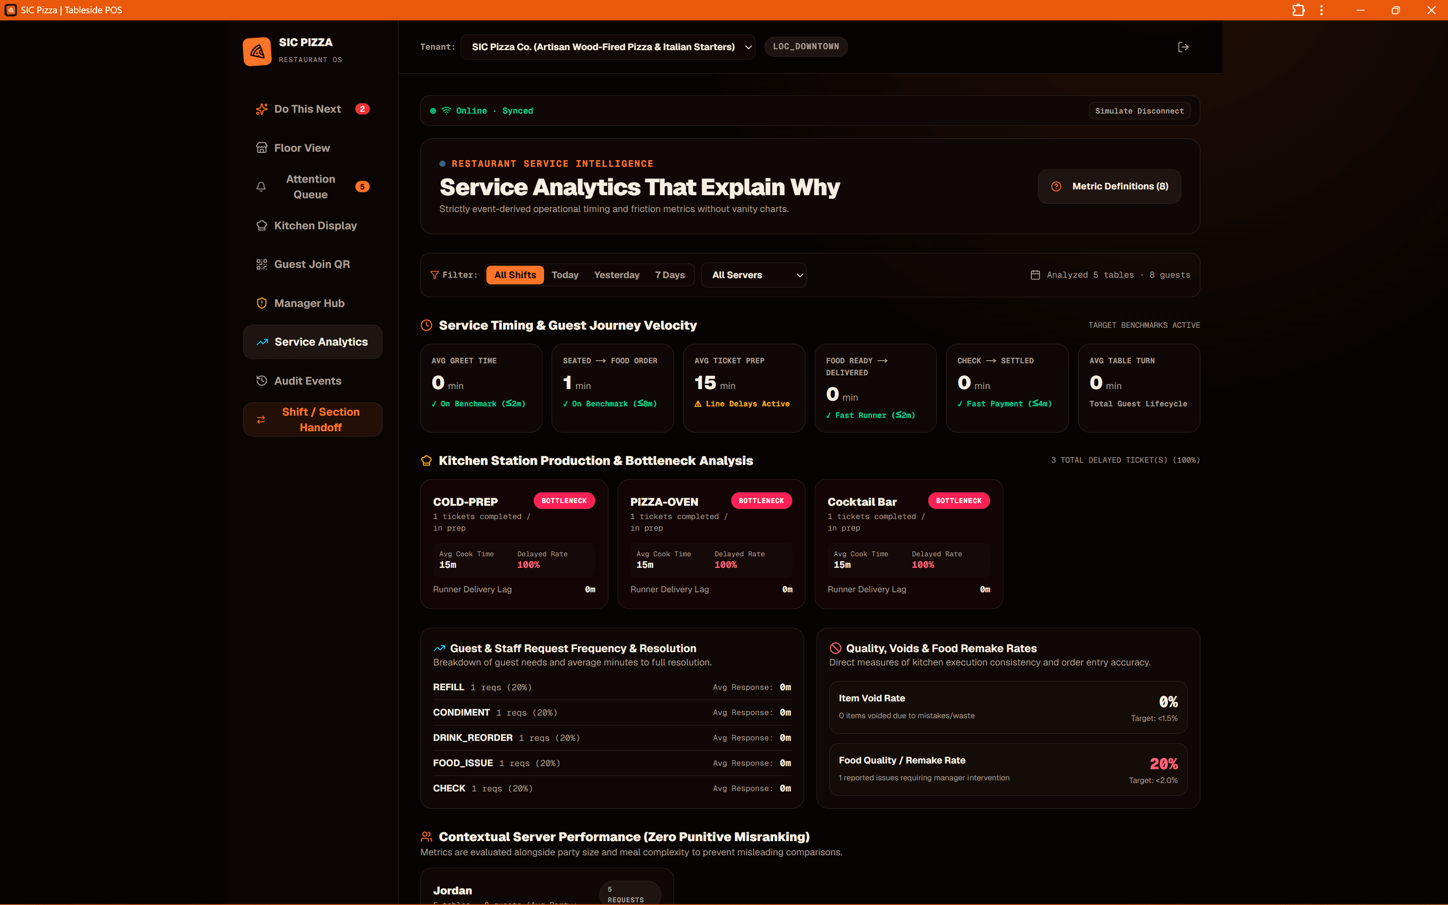Click the Do This Next badge showing 2
The height and width of the screenshot is (905, 1448).
click(362, 109)
